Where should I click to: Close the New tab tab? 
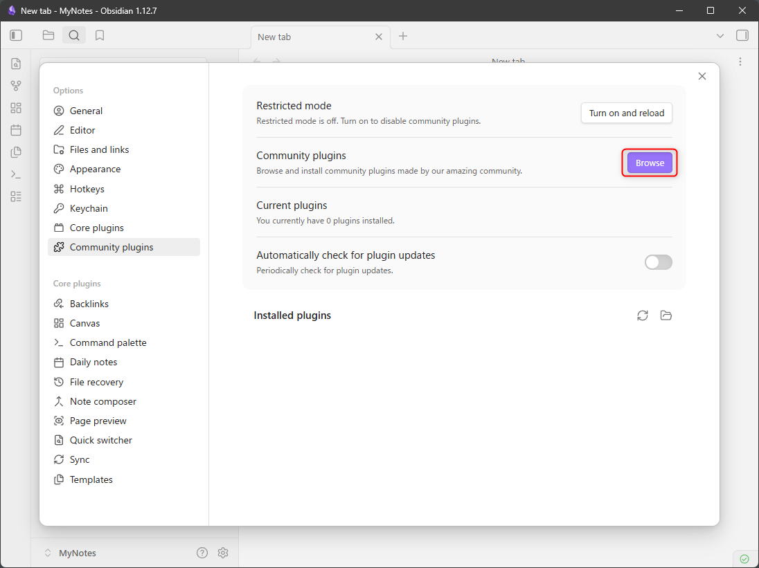click(379, 37)
